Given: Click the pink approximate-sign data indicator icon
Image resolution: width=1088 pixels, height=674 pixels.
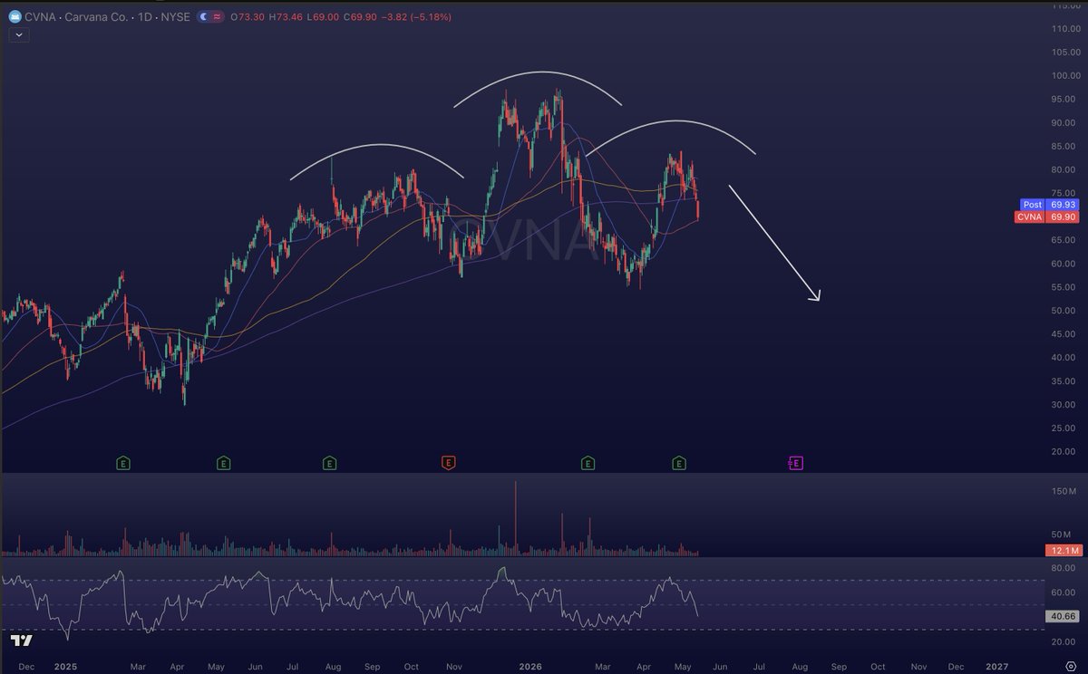Looking at the screenshot, I should pos(219,16).
